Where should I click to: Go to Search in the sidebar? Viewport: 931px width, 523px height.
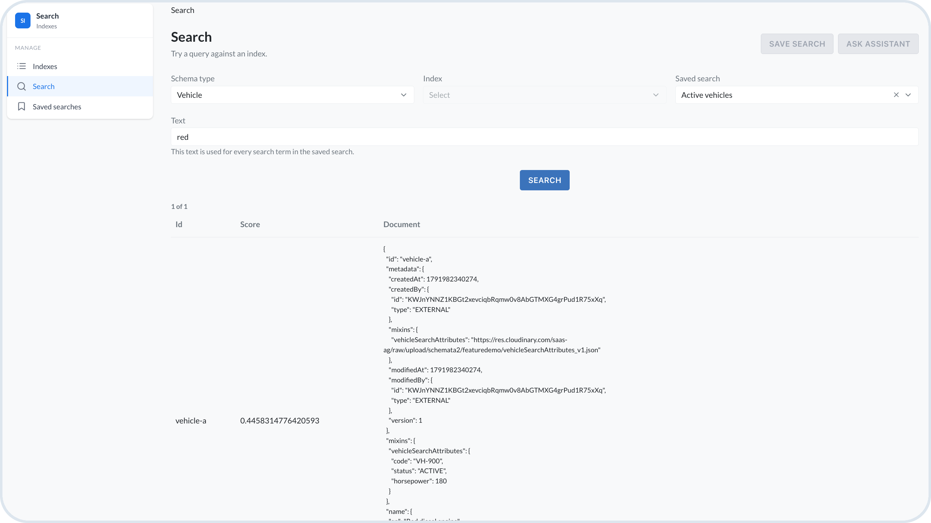point(80,86)
